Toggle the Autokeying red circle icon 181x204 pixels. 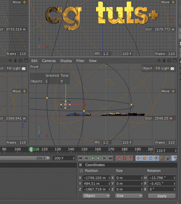coord(124,158)
